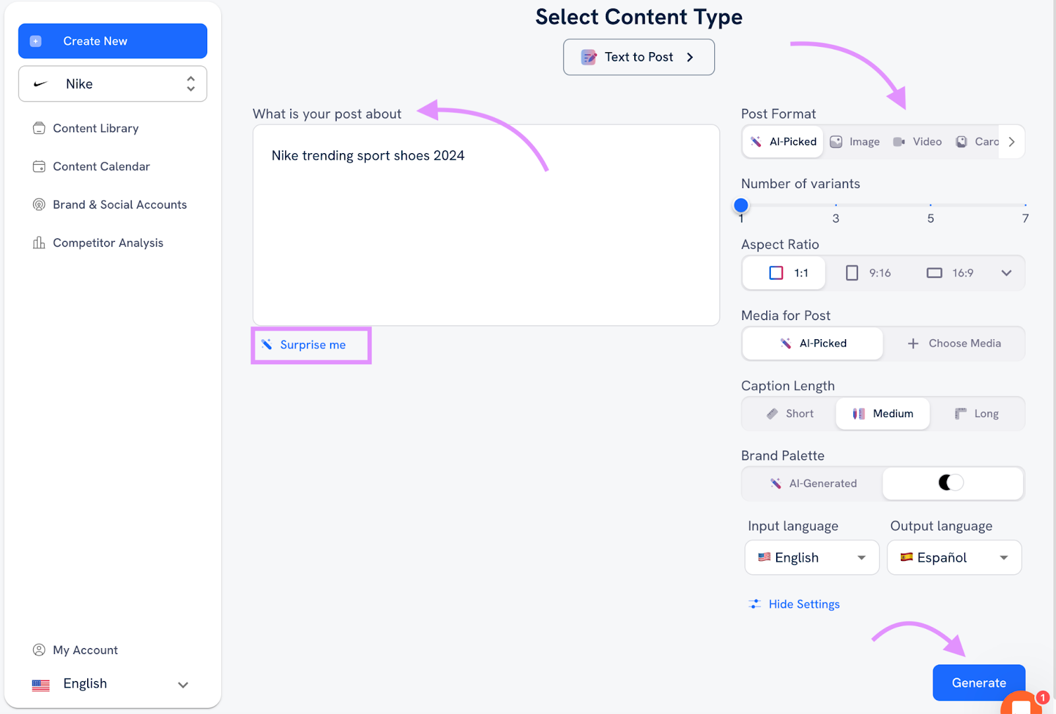This screenshot has height=714, width=1056.
Task: Click the Generate button
Action: click(x=978, y=683)
